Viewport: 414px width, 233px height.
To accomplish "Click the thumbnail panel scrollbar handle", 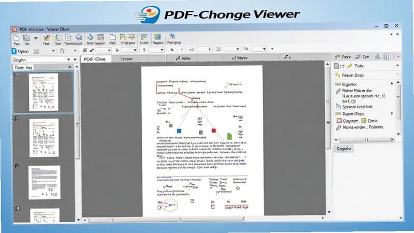I will (77, 115).
